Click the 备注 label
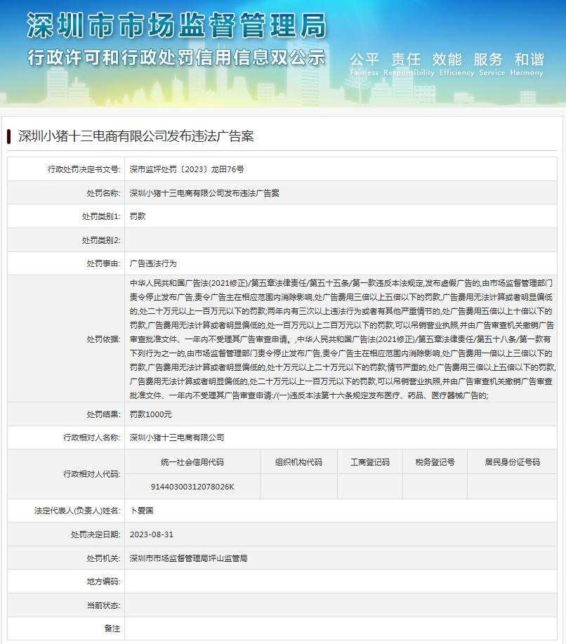Screen dimensions: 566x644 point(112,629)
